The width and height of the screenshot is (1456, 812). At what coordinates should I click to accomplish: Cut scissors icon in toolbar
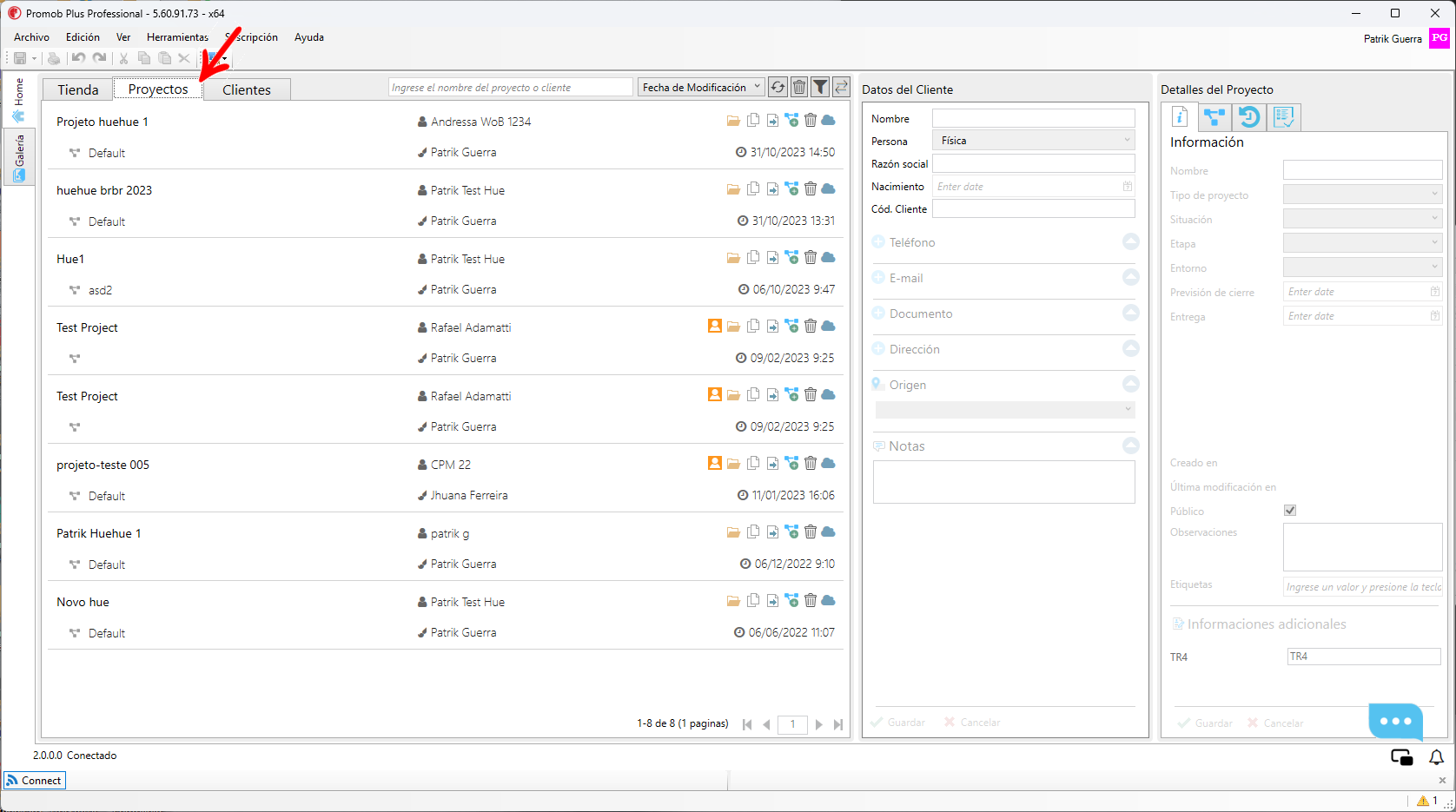click(123, 58)
